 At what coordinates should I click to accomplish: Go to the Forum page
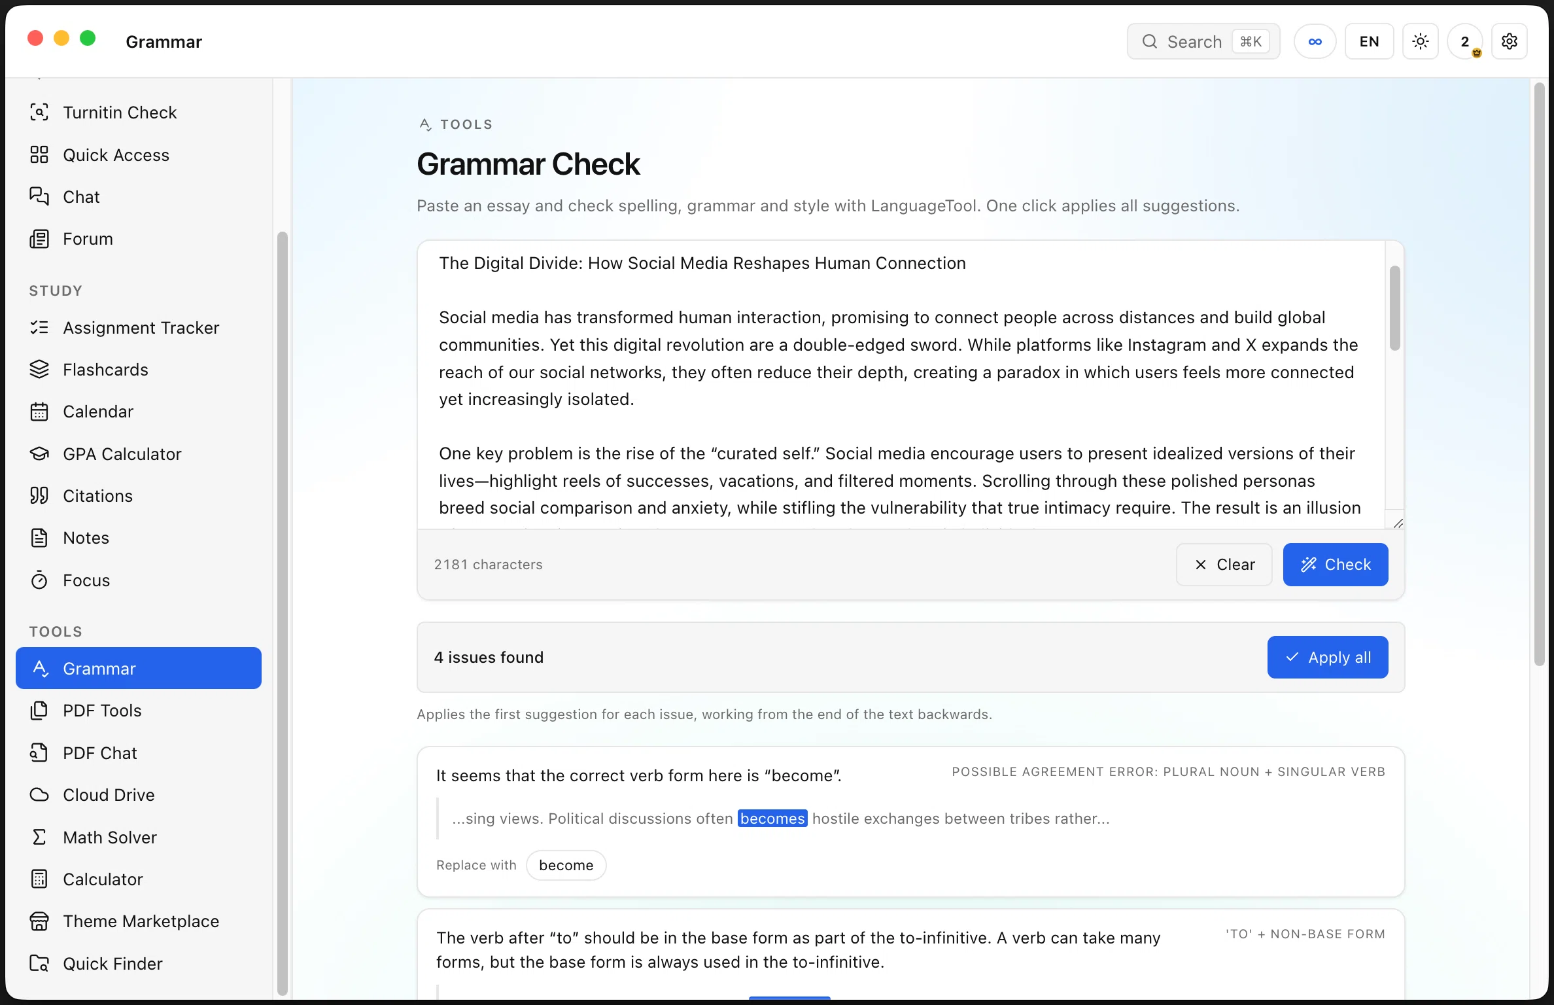point(138,239)
